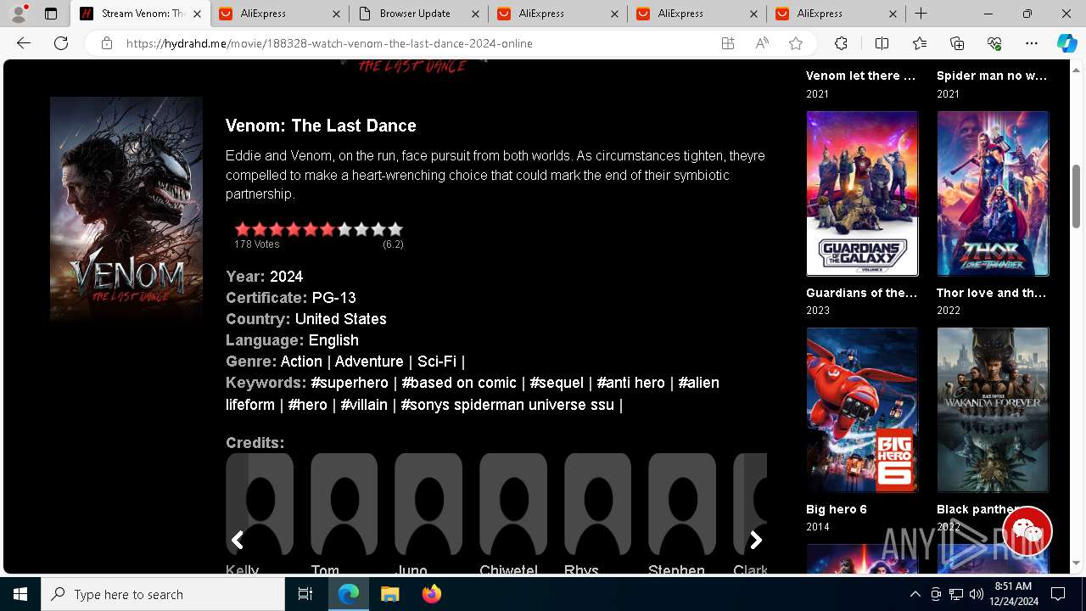Click the Venom The Last Dance poster
Image resolution: width=1086 pixels, height=611 pixels.
click(126, 208)
